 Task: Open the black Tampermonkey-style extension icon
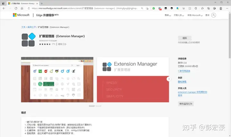[x=166, y=8]
